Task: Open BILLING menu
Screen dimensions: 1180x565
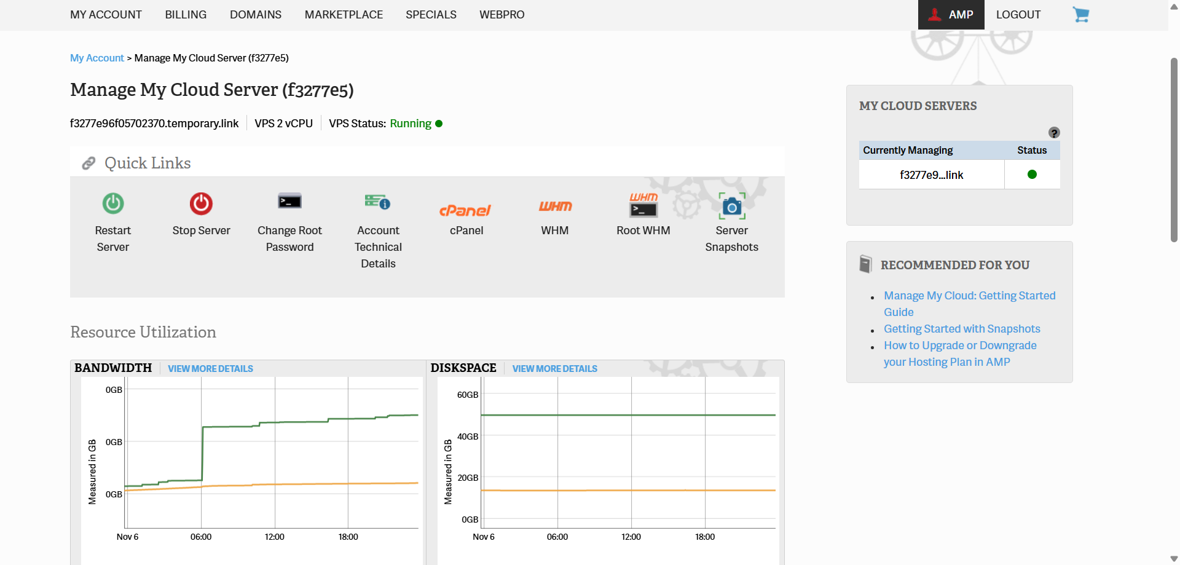Action: tap(186, 15)
